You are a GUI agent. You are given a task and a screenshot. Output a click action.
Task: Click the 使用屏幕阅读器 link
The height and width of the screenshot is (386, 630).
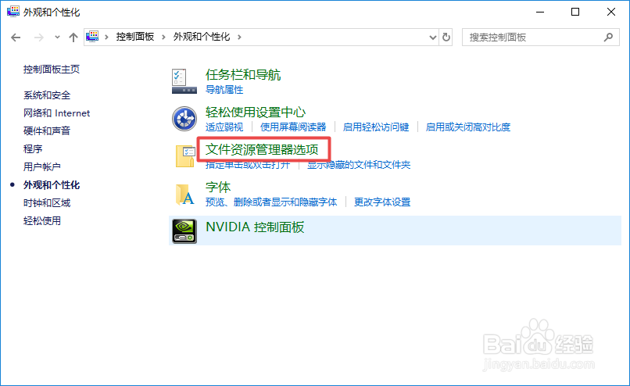tap(293, 127)
